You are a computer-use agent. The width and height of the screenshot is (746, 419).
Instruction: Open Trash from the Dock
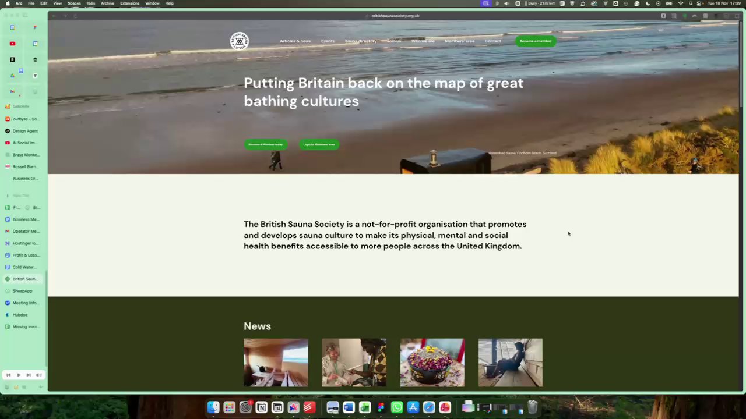pyautogui.click(x=532, y=408)
